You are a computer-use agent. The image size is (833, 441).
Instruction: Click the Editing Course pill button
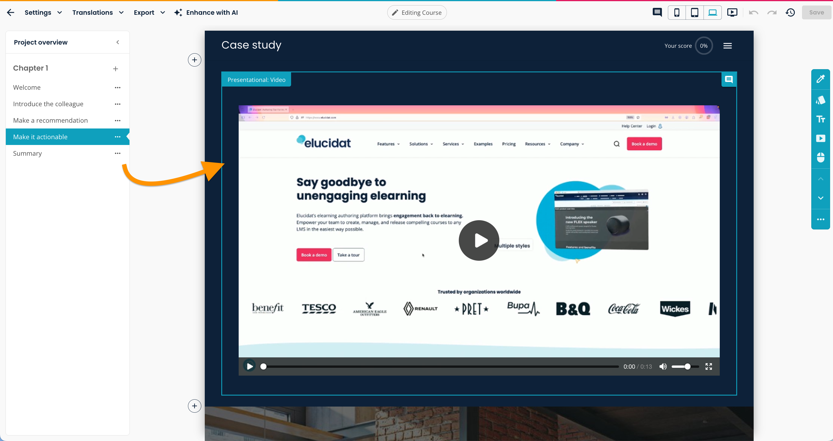click(x=417, y=13)
